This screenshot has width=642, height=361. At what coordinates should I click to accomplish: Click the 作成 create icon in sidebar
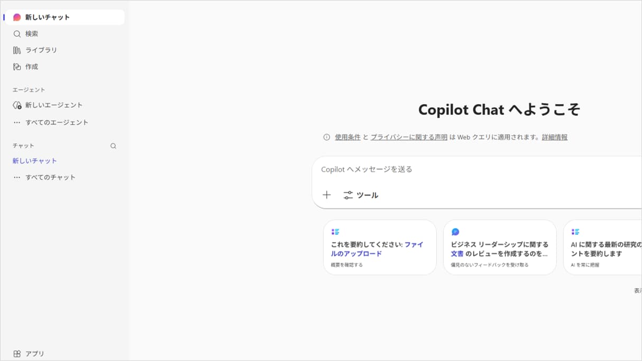click(17, 67)
